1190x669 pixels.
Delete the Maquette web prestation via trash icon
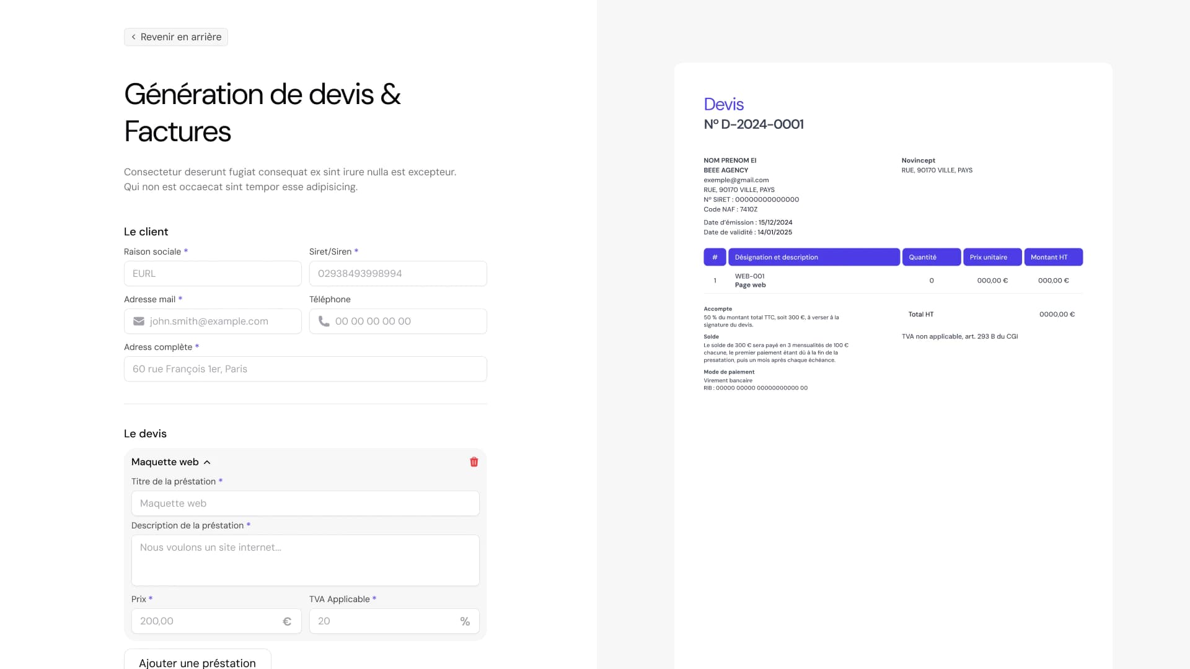[x=474, y=461]
